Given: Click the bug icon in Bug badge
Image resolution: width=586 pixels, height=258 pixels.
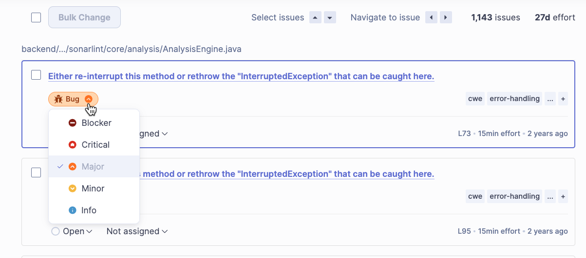Looking at the screenshot, I should pyautogui.click(x=58, y=99).
